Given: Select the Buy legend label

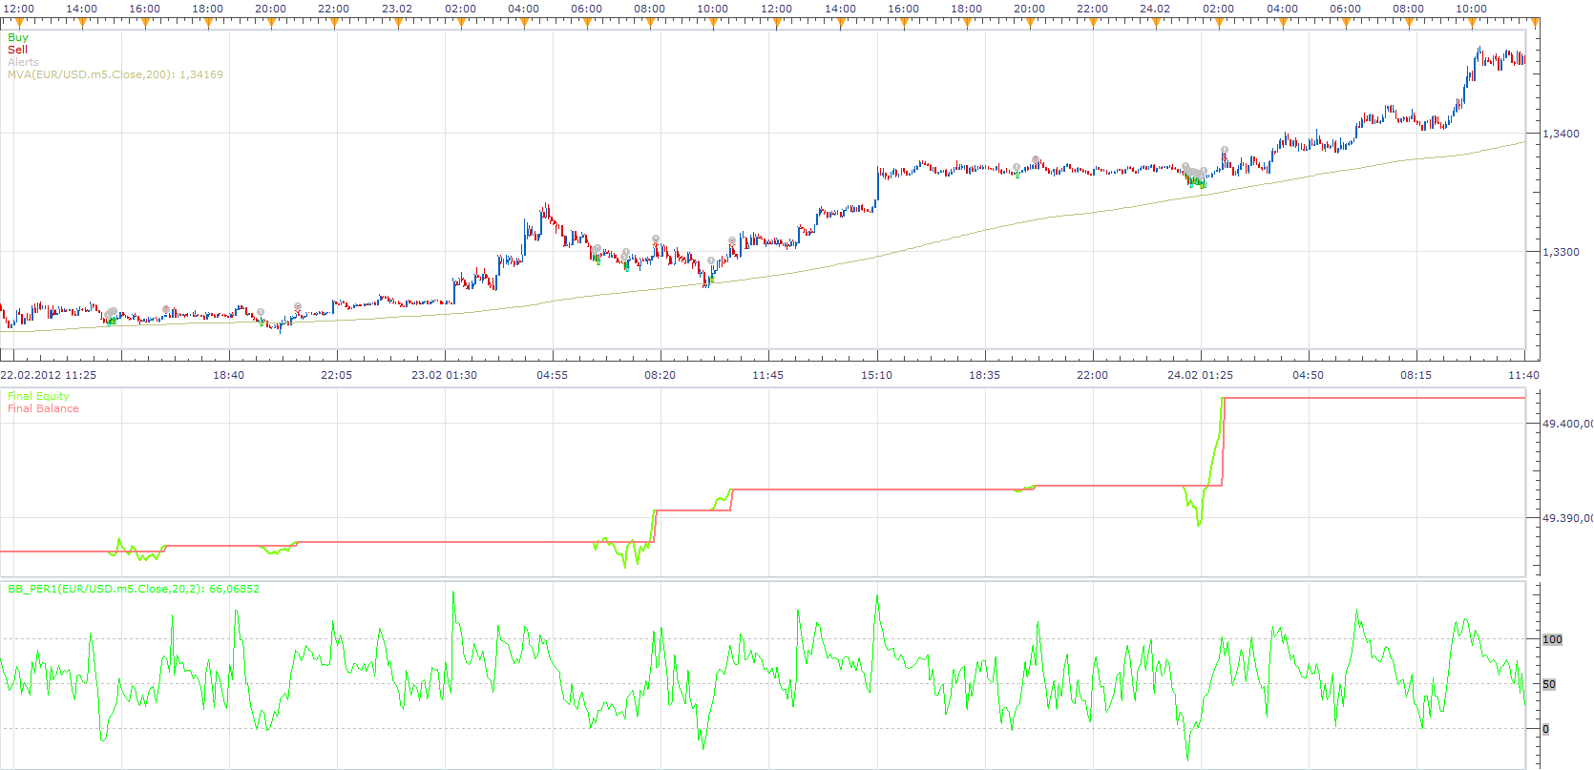Looking at the screenshot, I should click(x=18, y=37).
